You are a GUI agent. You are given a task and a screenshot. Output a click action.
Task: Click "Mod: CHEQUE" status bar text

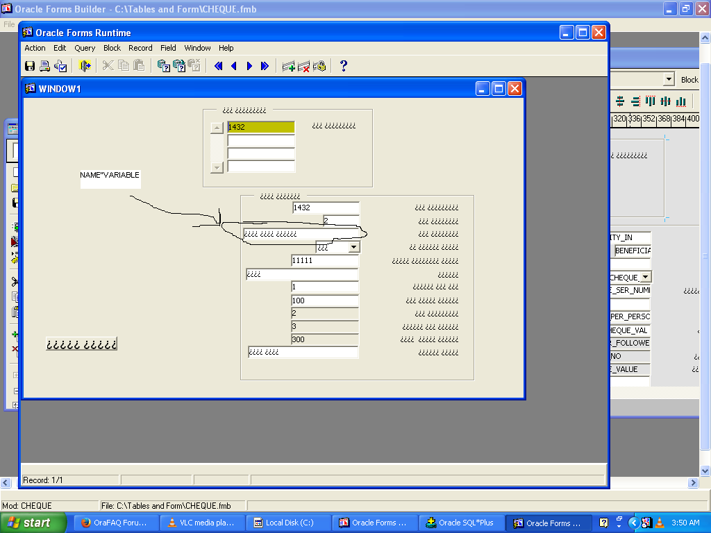[27, 506]
